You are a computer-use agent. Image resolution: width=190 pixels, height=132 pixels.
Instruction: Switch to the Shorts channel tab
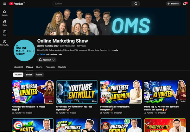(x=39, y=67)
